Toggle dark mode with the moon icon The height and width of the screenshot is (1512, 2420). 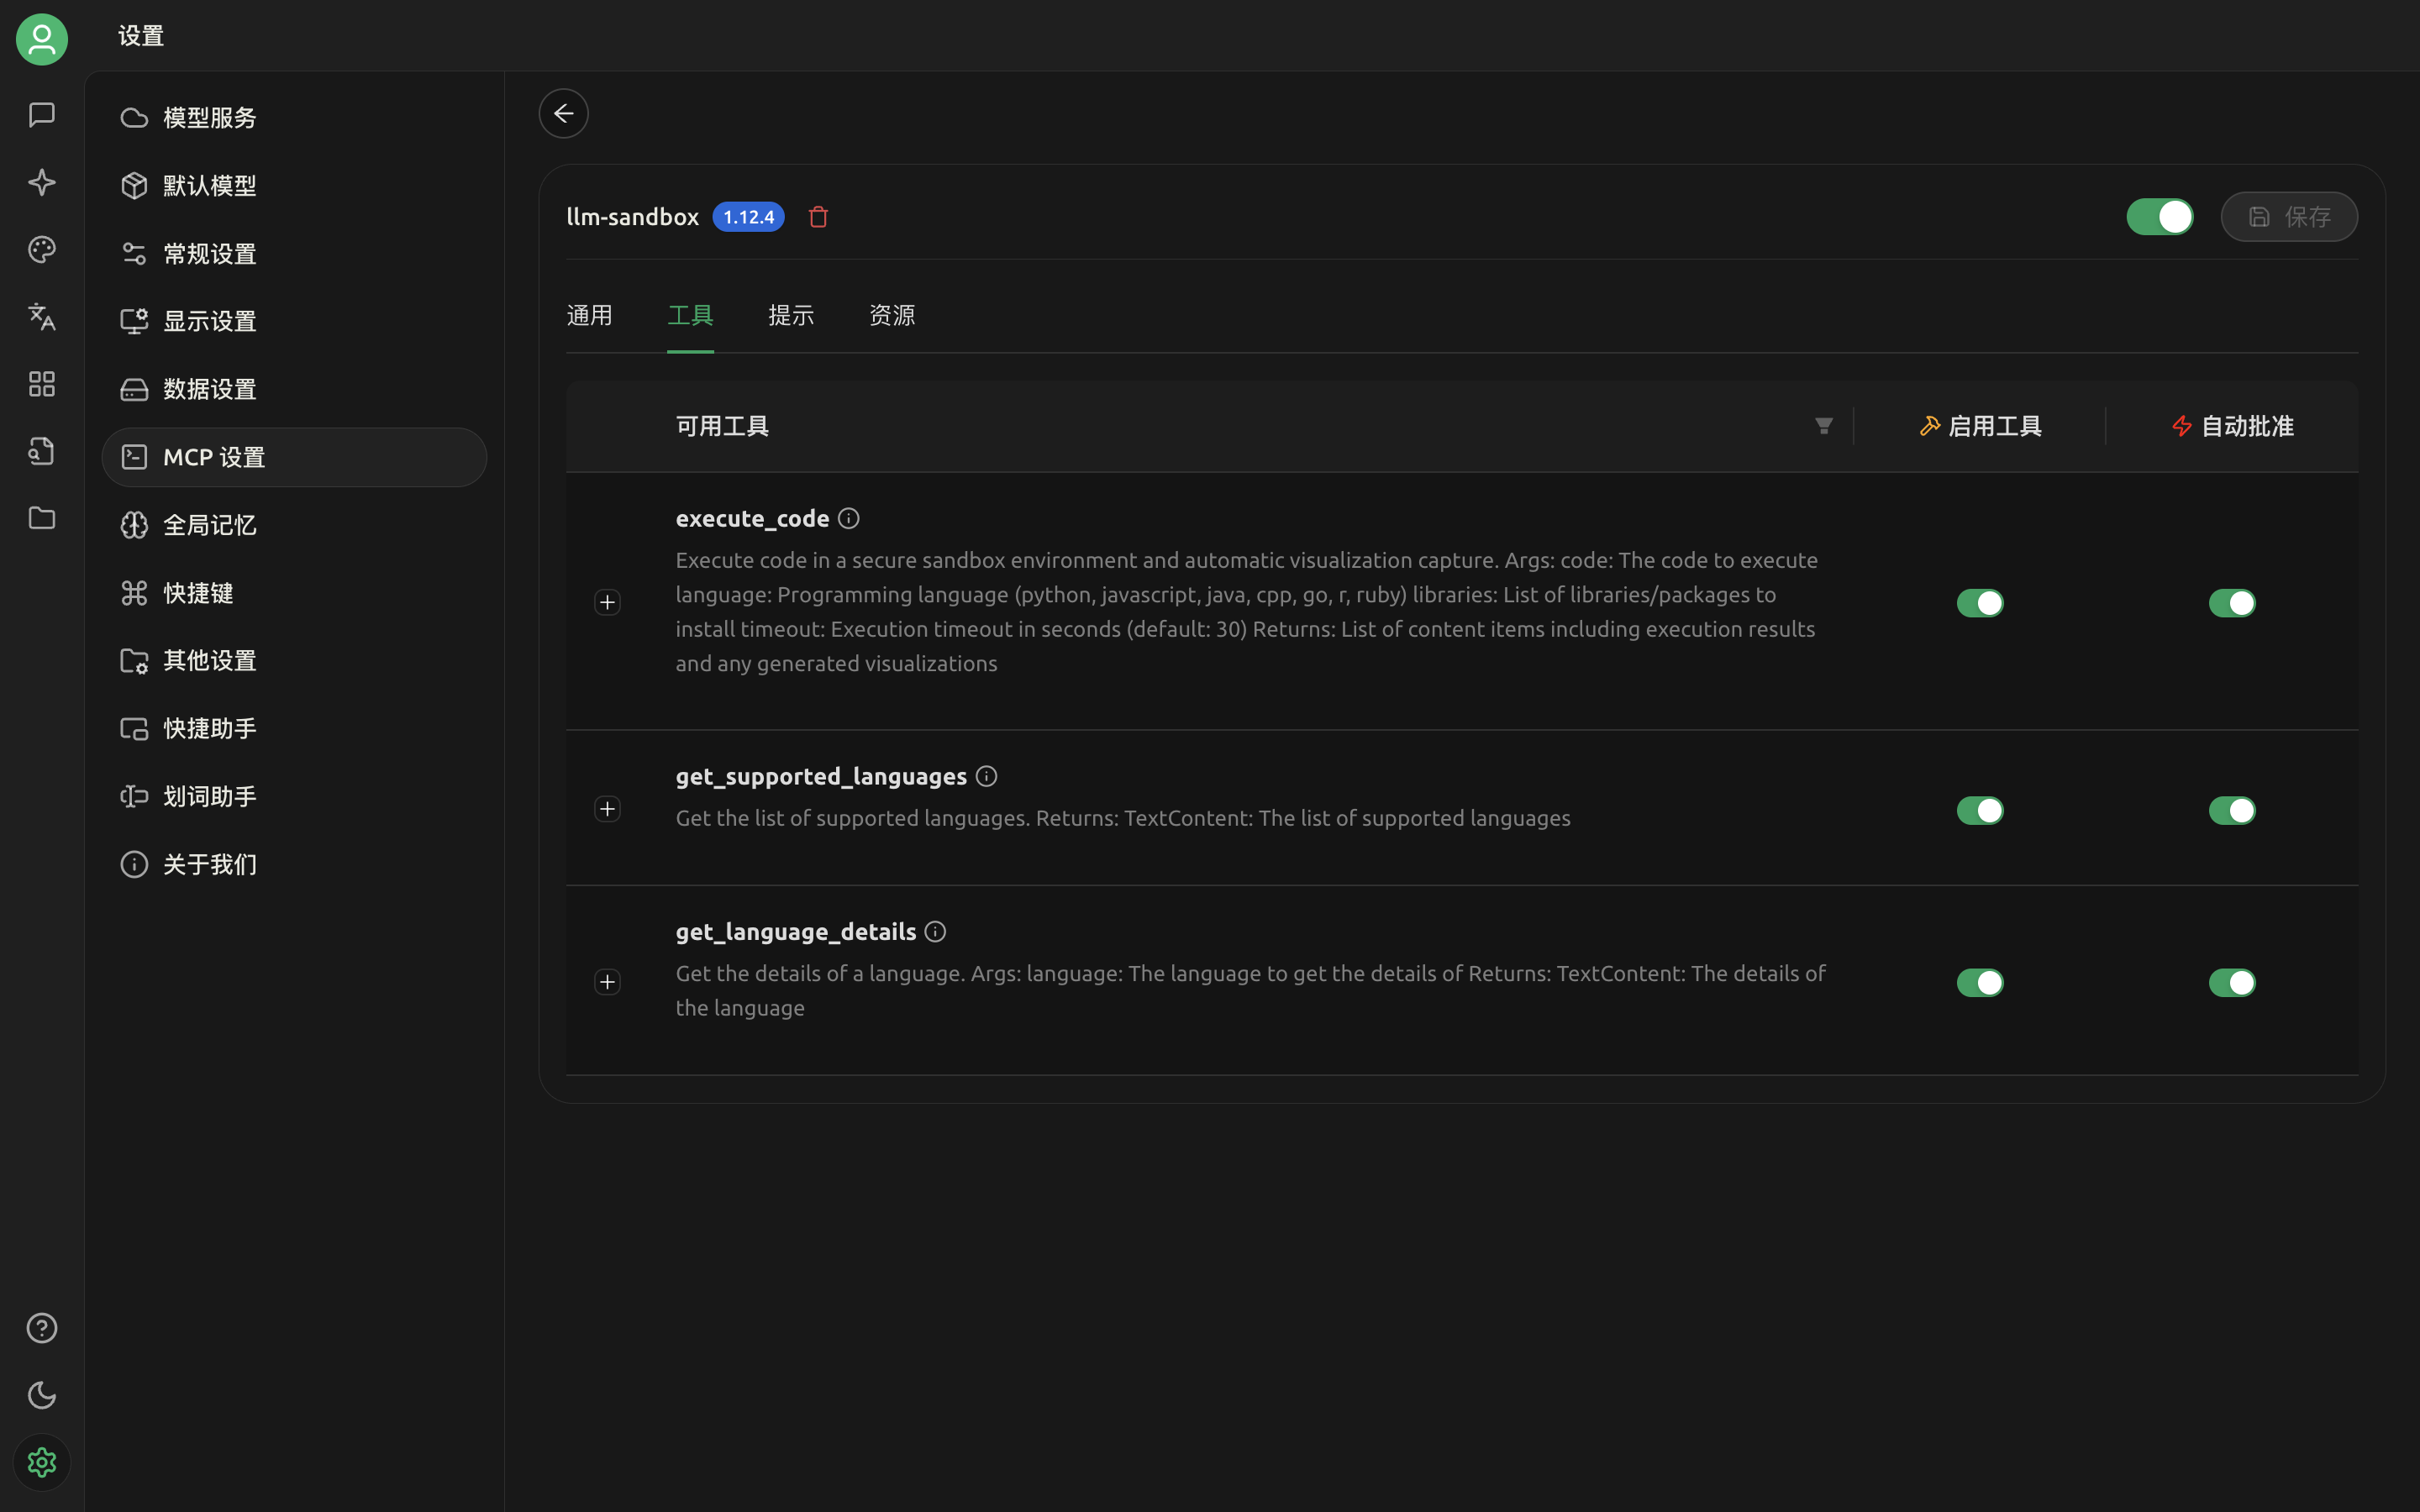tap(41, 1395)
